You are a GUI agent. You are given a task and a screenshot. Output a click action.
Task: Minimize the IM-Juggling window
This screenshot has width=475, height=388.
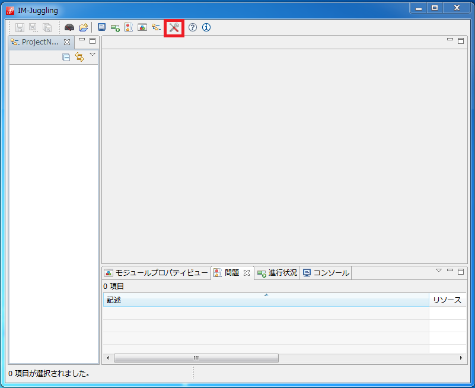coord(419,8)
